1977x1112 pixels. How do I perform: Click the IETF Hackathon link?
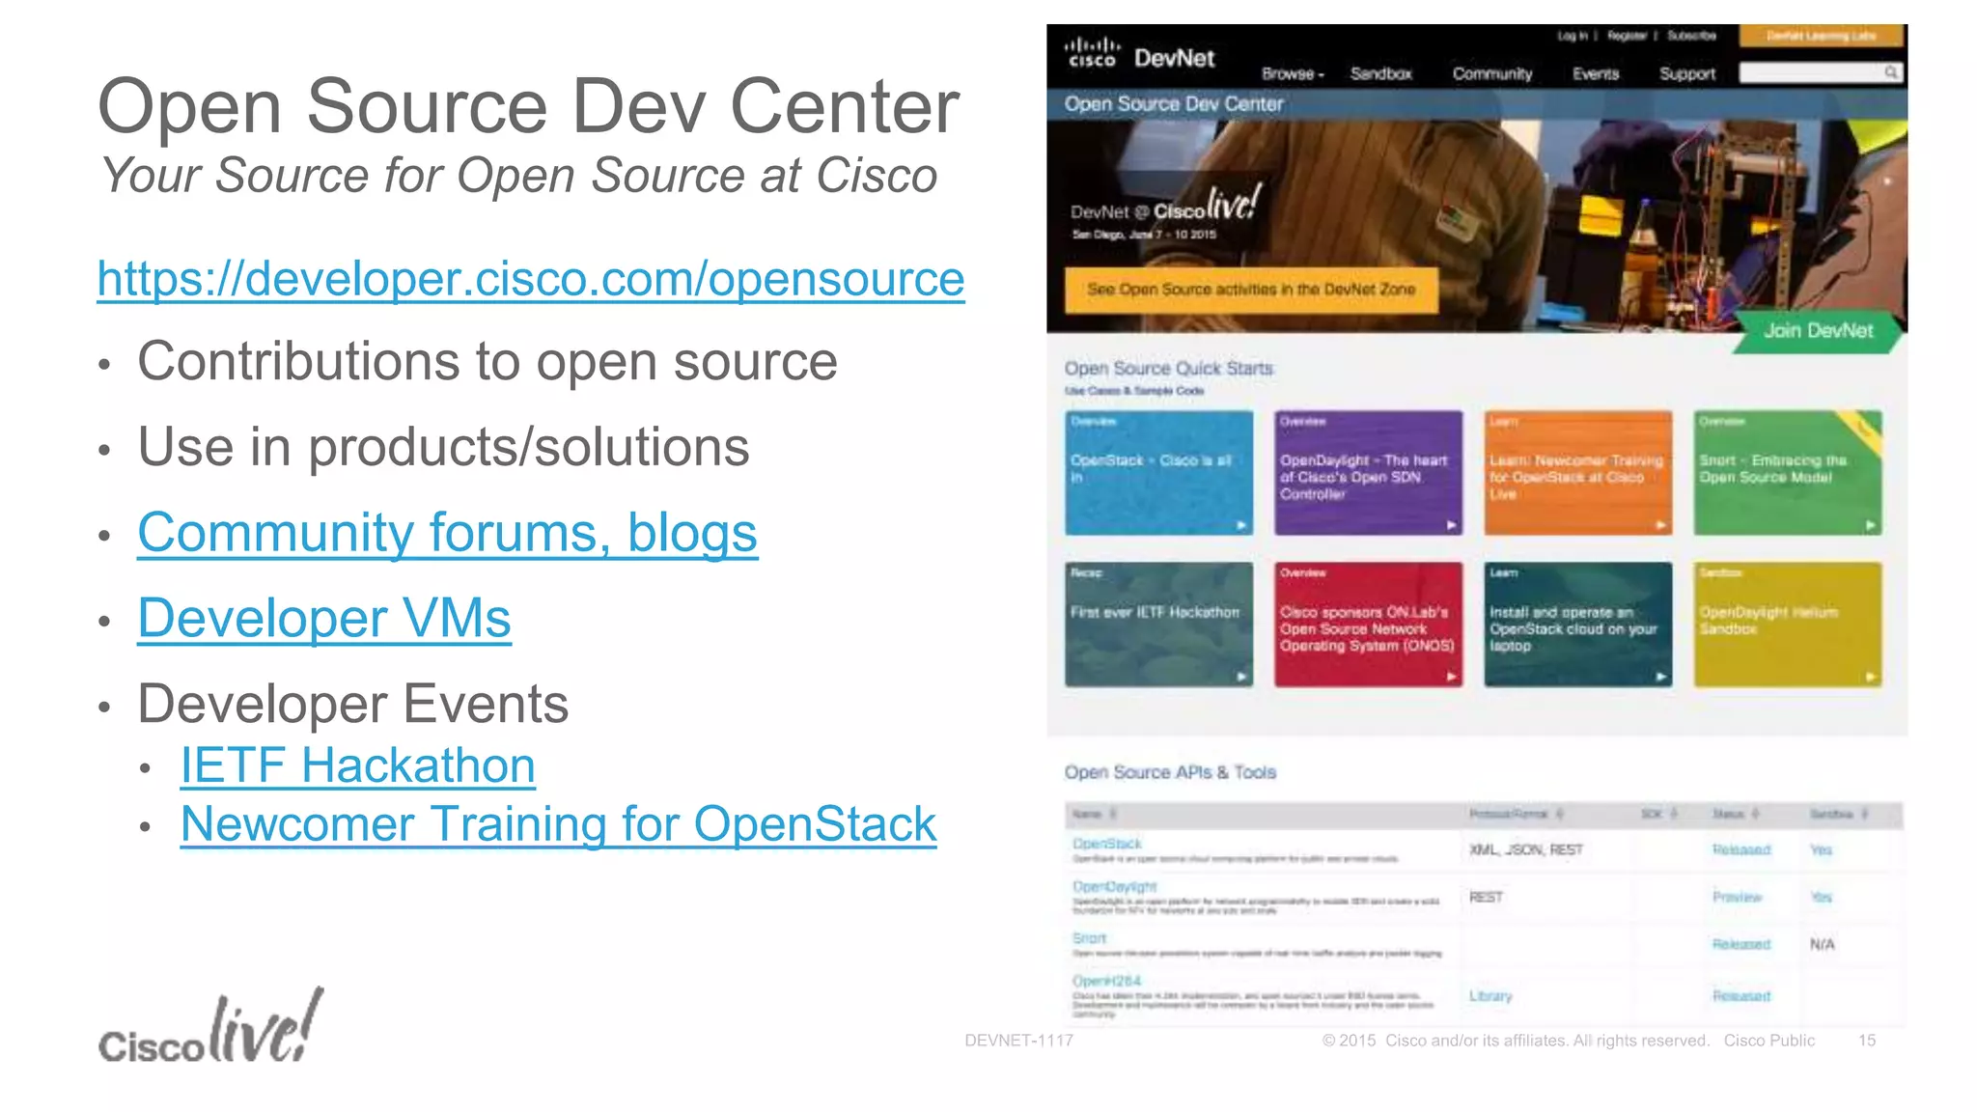point(357,766)
